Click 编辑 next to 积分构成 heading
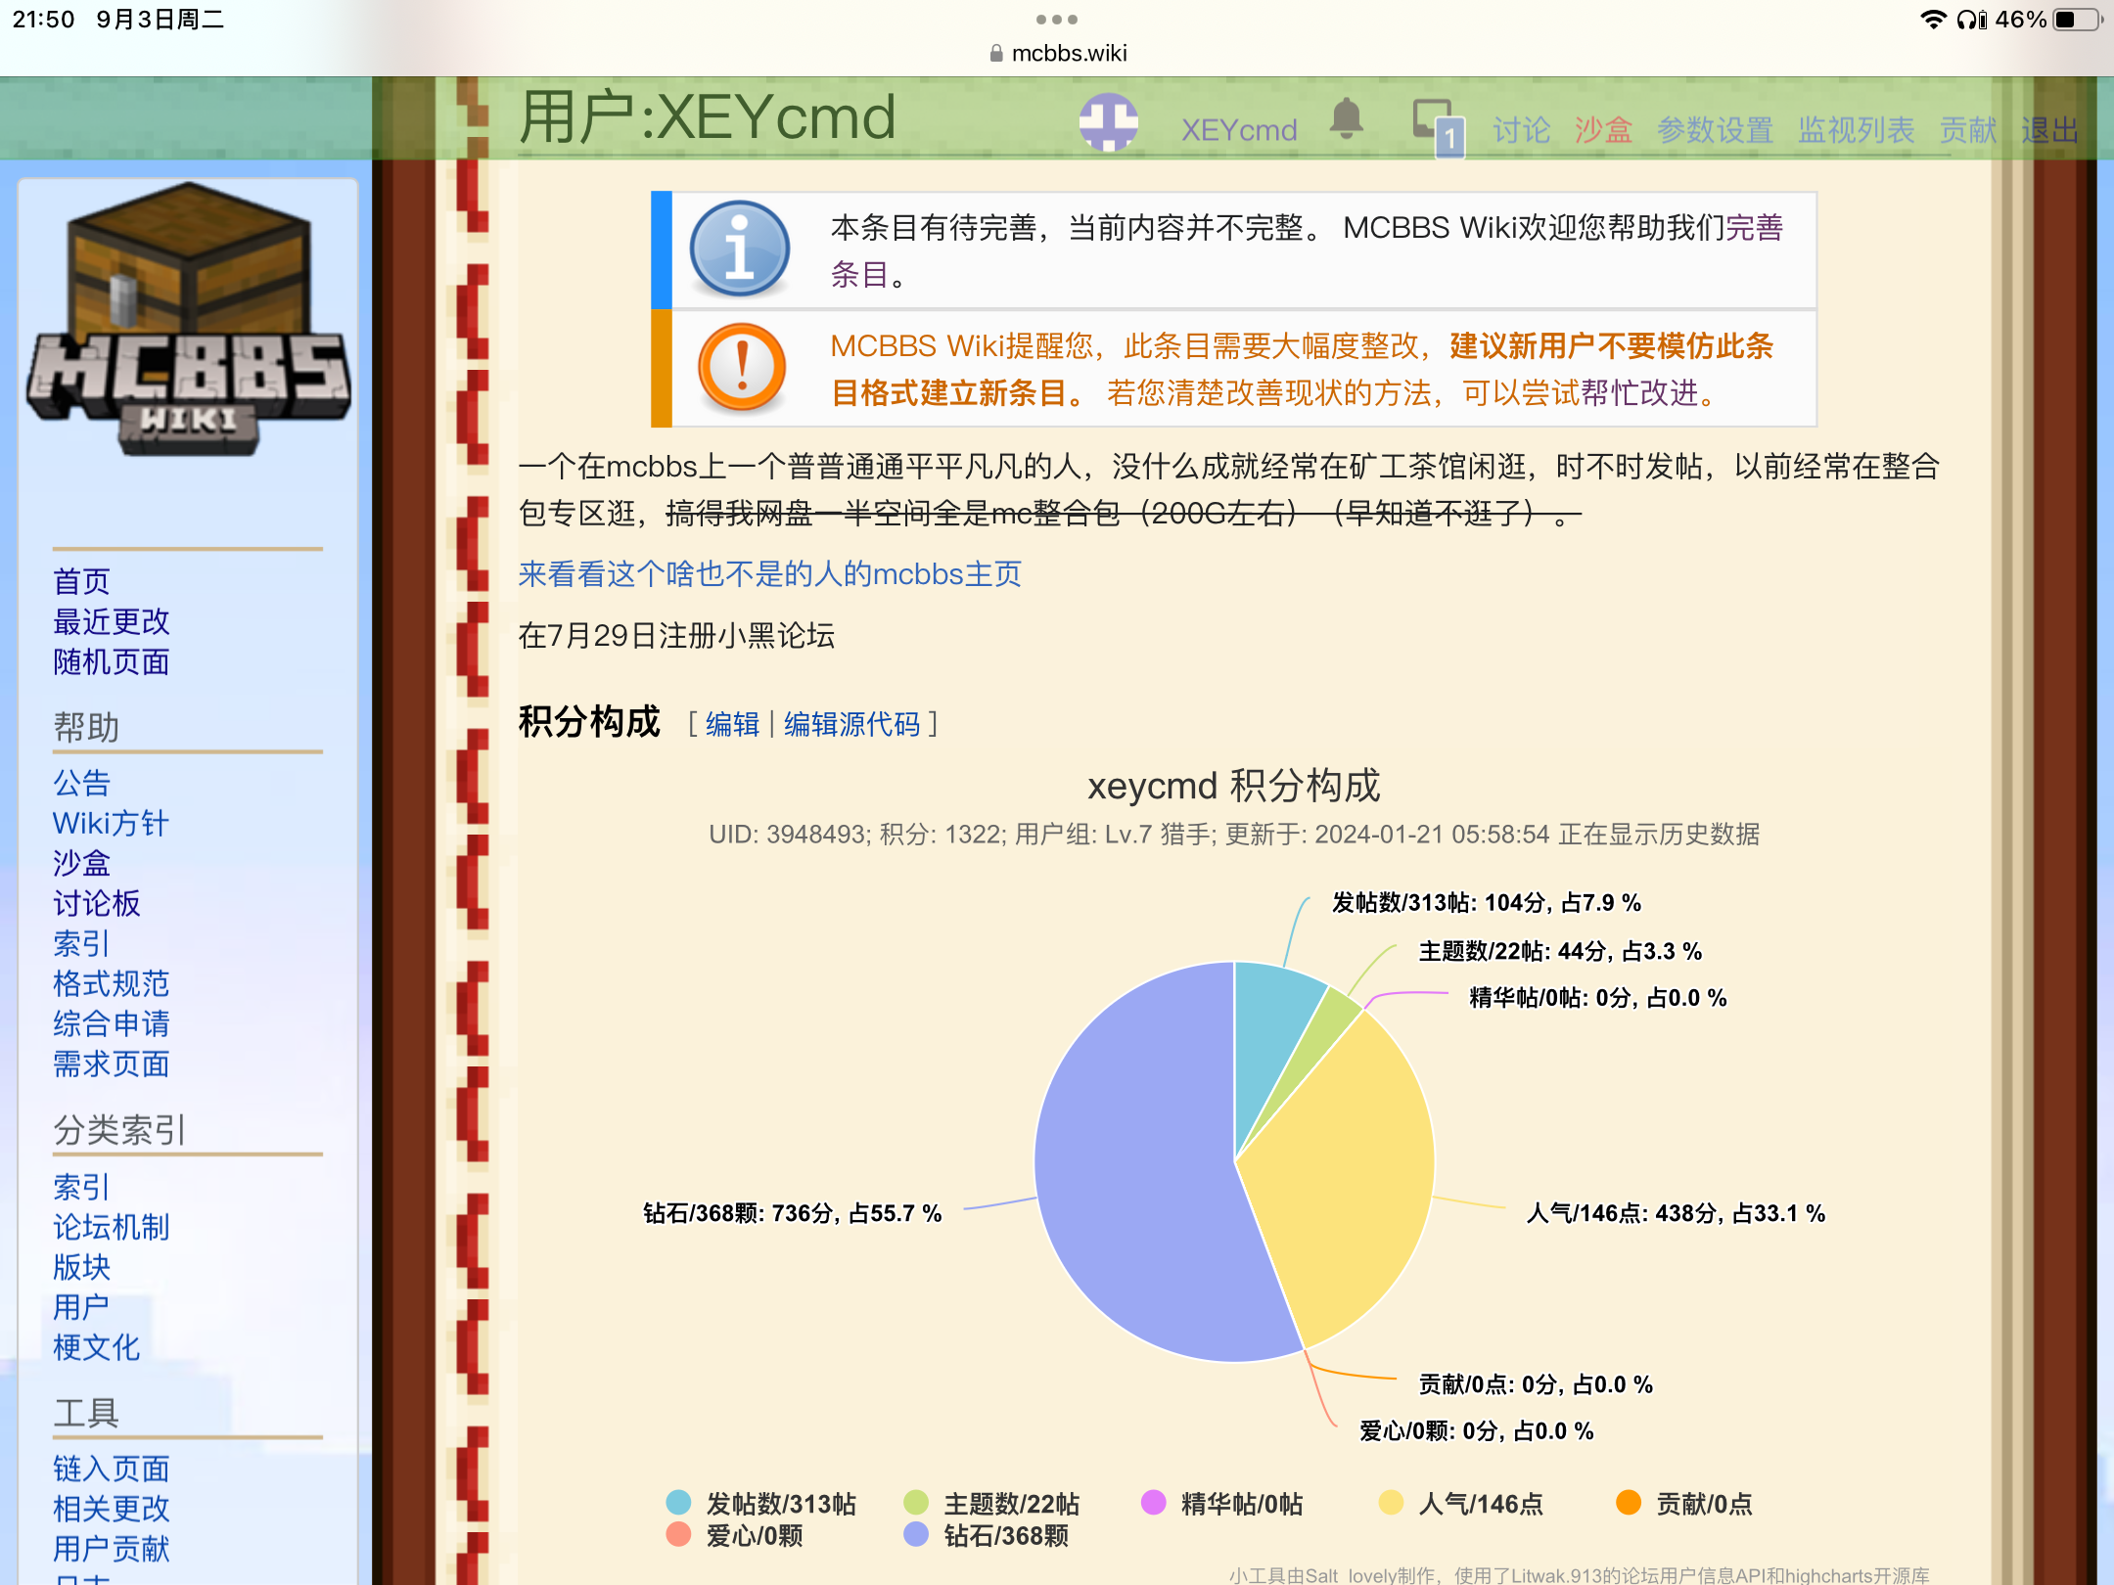Screen dimensions: 2114x1585 [732, 724]
